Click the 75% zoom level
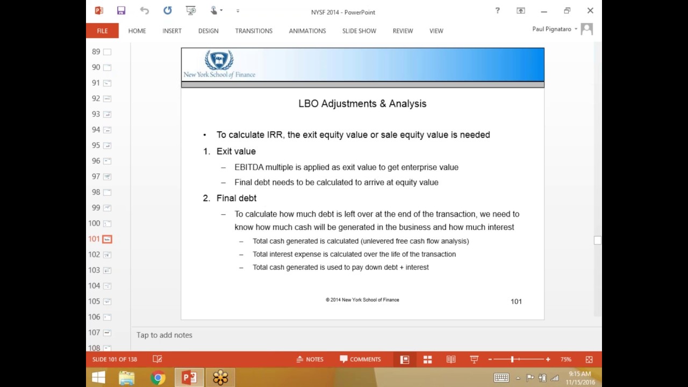 coord(565,359)
